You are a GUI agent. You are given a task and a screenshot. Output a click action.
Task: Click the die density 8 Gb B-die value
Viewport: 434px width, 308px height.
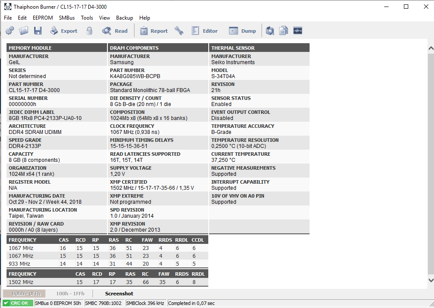(x=141, y=104)
